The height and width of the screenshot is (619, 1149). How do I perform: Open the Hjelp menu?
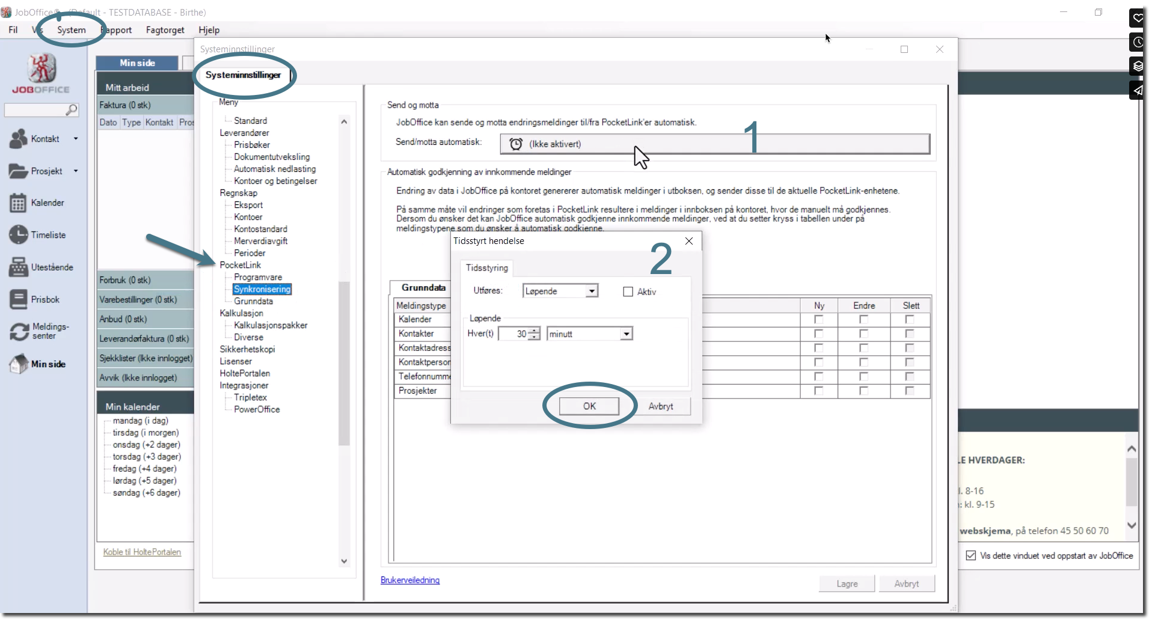(209, 30)
